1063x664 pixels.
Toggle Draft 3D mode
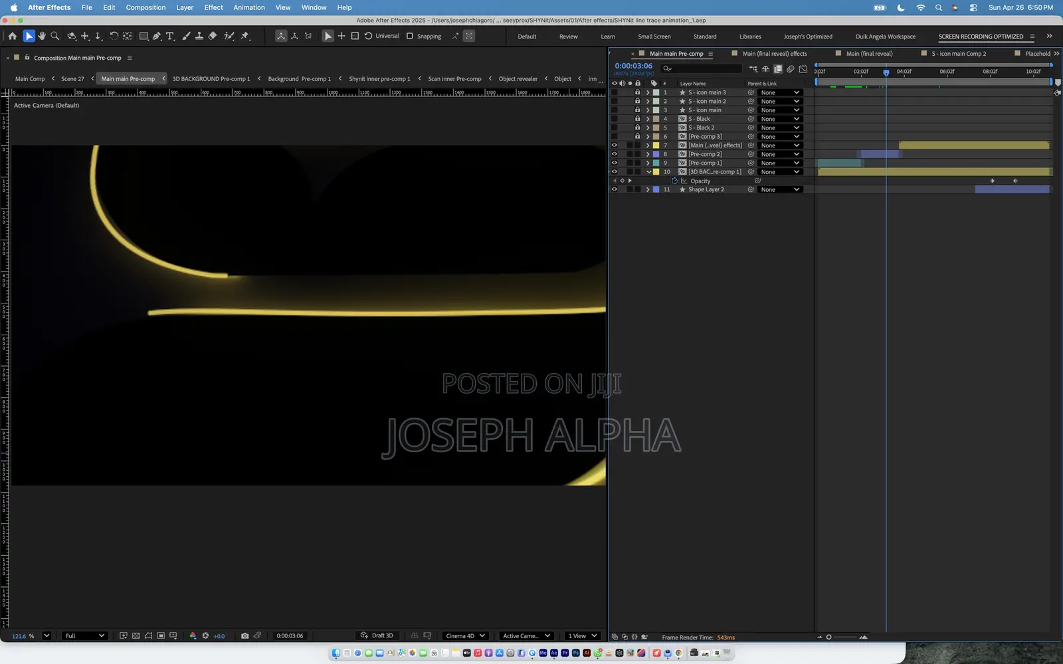coord(377,635)
